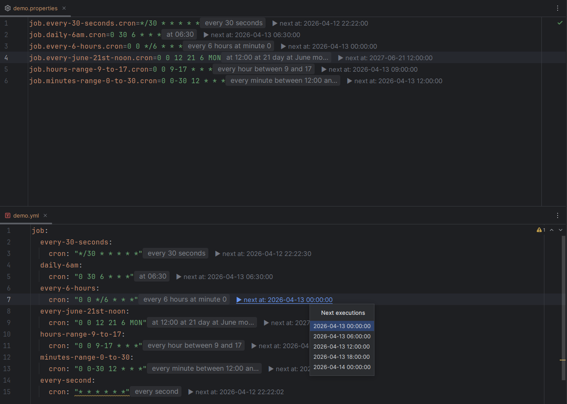Click 'every second' inlay hint in yml
This screenshot has height=404, width=567.
pyautogui.click(x=156, y=392)
